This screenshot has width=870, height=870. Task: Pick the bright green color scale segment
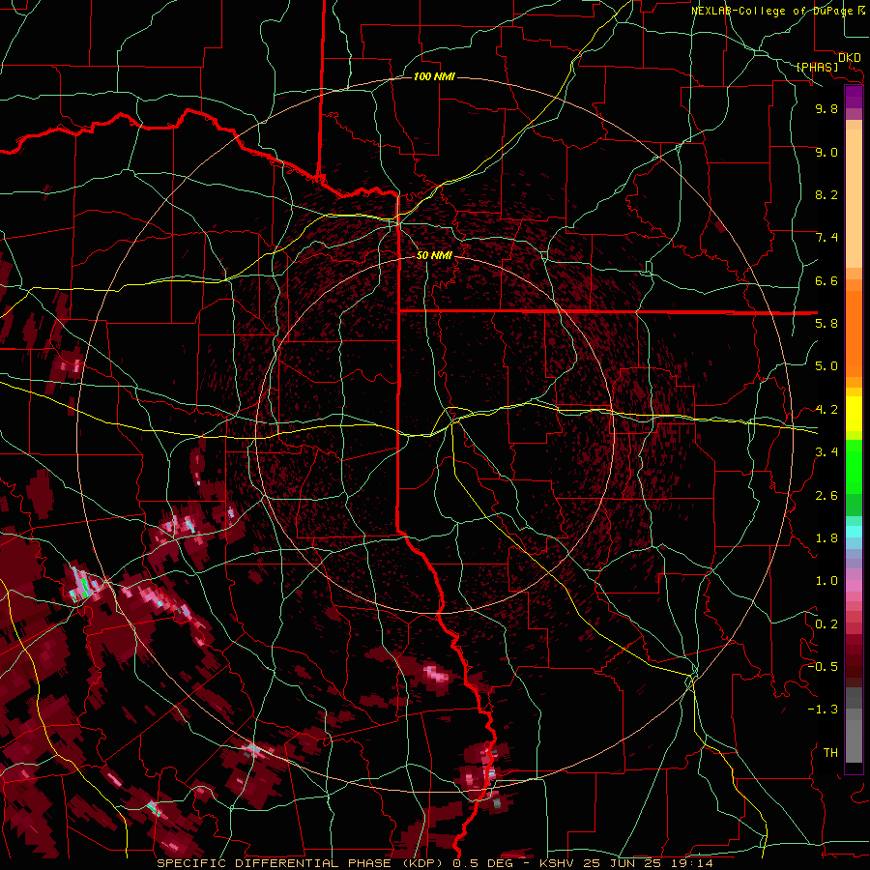click(854, 466)
